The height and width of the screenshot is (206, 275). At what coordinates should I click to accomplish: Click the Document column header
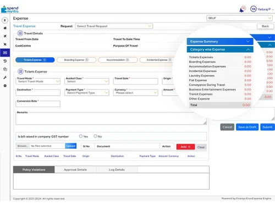tap(103, 146)
